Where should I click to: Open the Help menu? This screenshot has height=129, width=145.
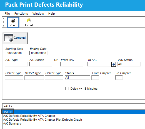pyautogui.click(x=52, y=14)
